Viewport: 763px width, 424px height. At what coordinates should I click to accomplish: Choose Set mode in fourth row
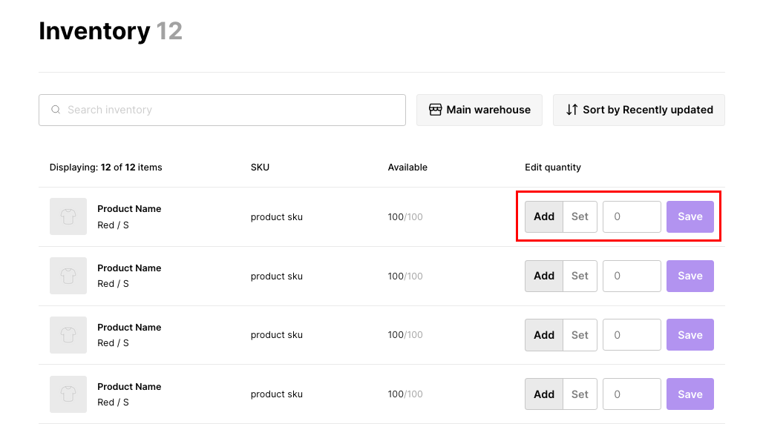coord(580,394)
